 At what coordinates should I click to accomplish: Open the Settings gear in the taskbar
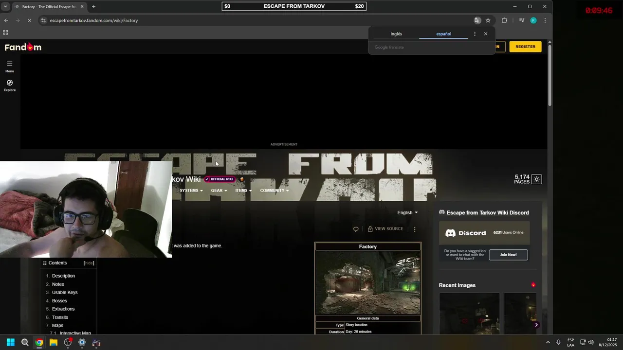82,343
